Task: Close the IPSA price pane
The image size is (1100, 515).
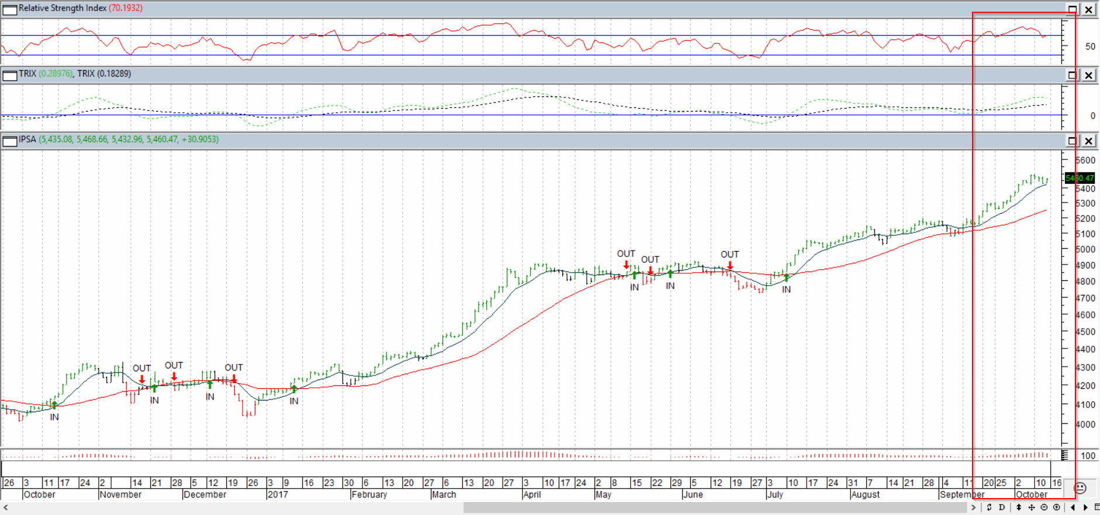Action: pos(1089,141)
